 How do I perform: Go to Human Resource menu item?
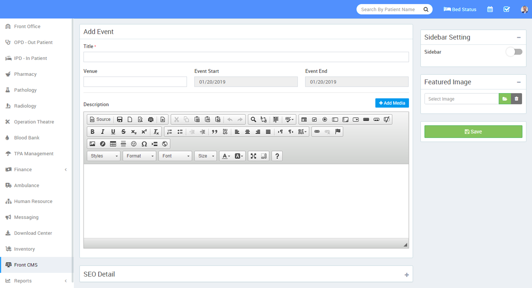[x=33, y=201]
